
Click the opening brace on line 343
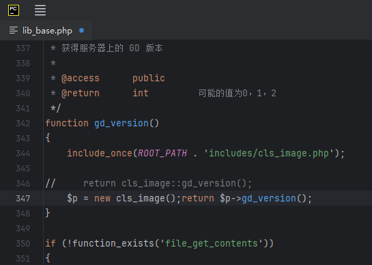pos(48,138)
